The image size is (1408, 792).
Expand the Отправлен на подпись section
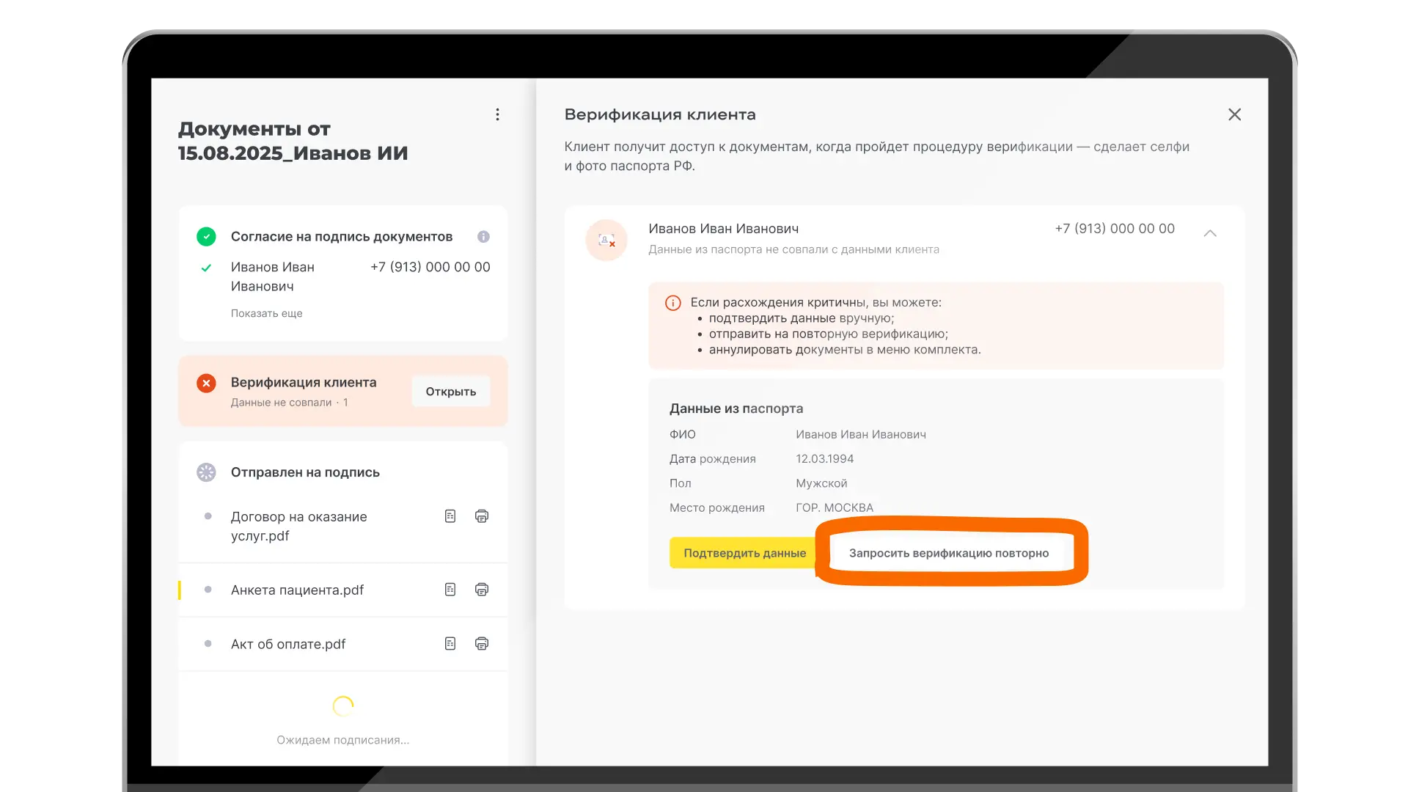[x=305, y=472]
